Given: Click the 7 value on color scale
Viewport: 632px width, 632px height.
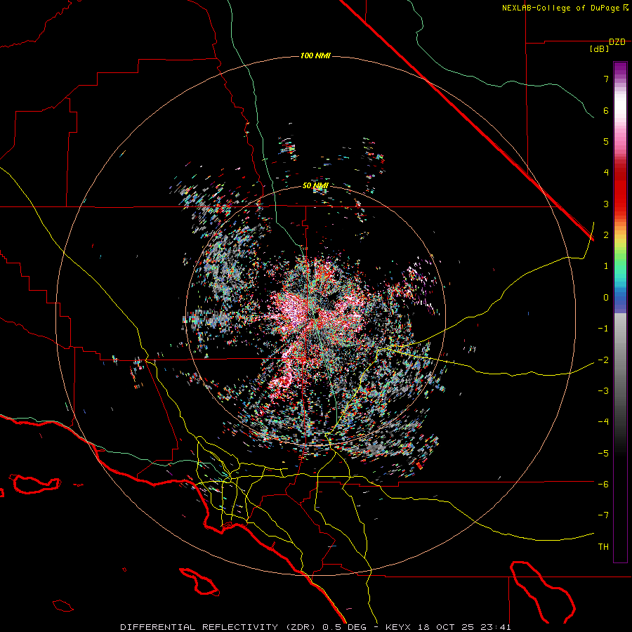Looking at the screenshot, I should tap(606, 79).
